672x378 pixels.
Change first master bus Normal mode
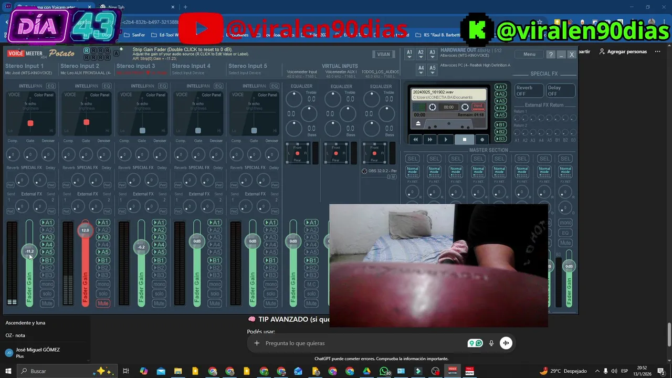(x=413, y=172)
